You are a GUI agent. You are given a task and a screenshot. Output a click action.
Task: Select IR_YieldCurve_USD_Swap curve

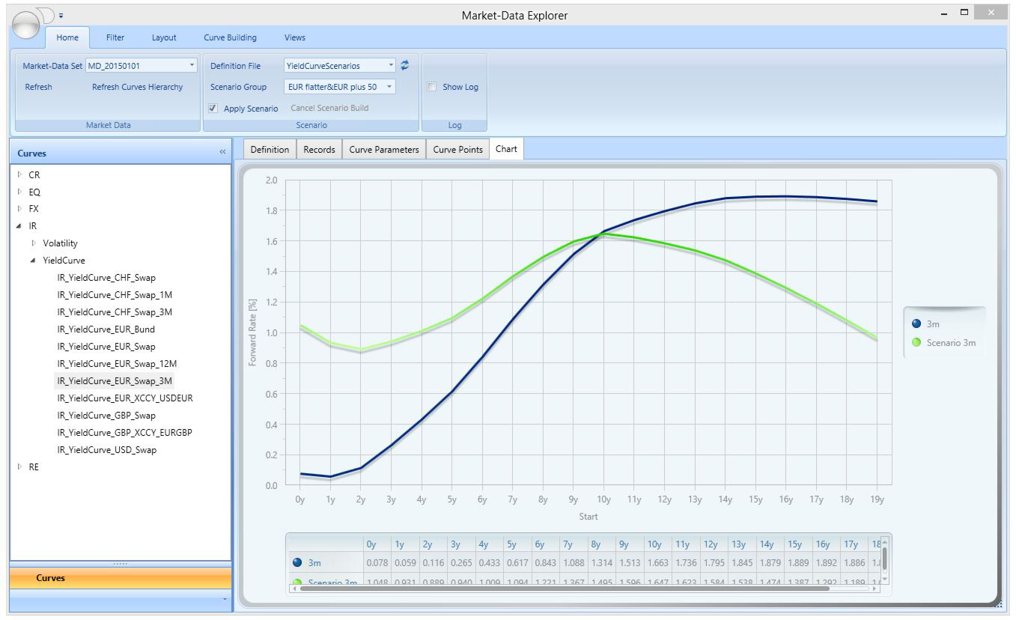tap(106, 450)
